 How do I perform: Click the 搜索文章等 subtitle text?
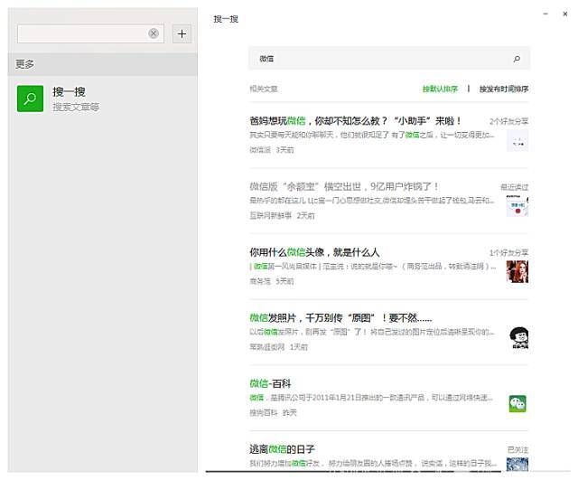coord(76,107)
